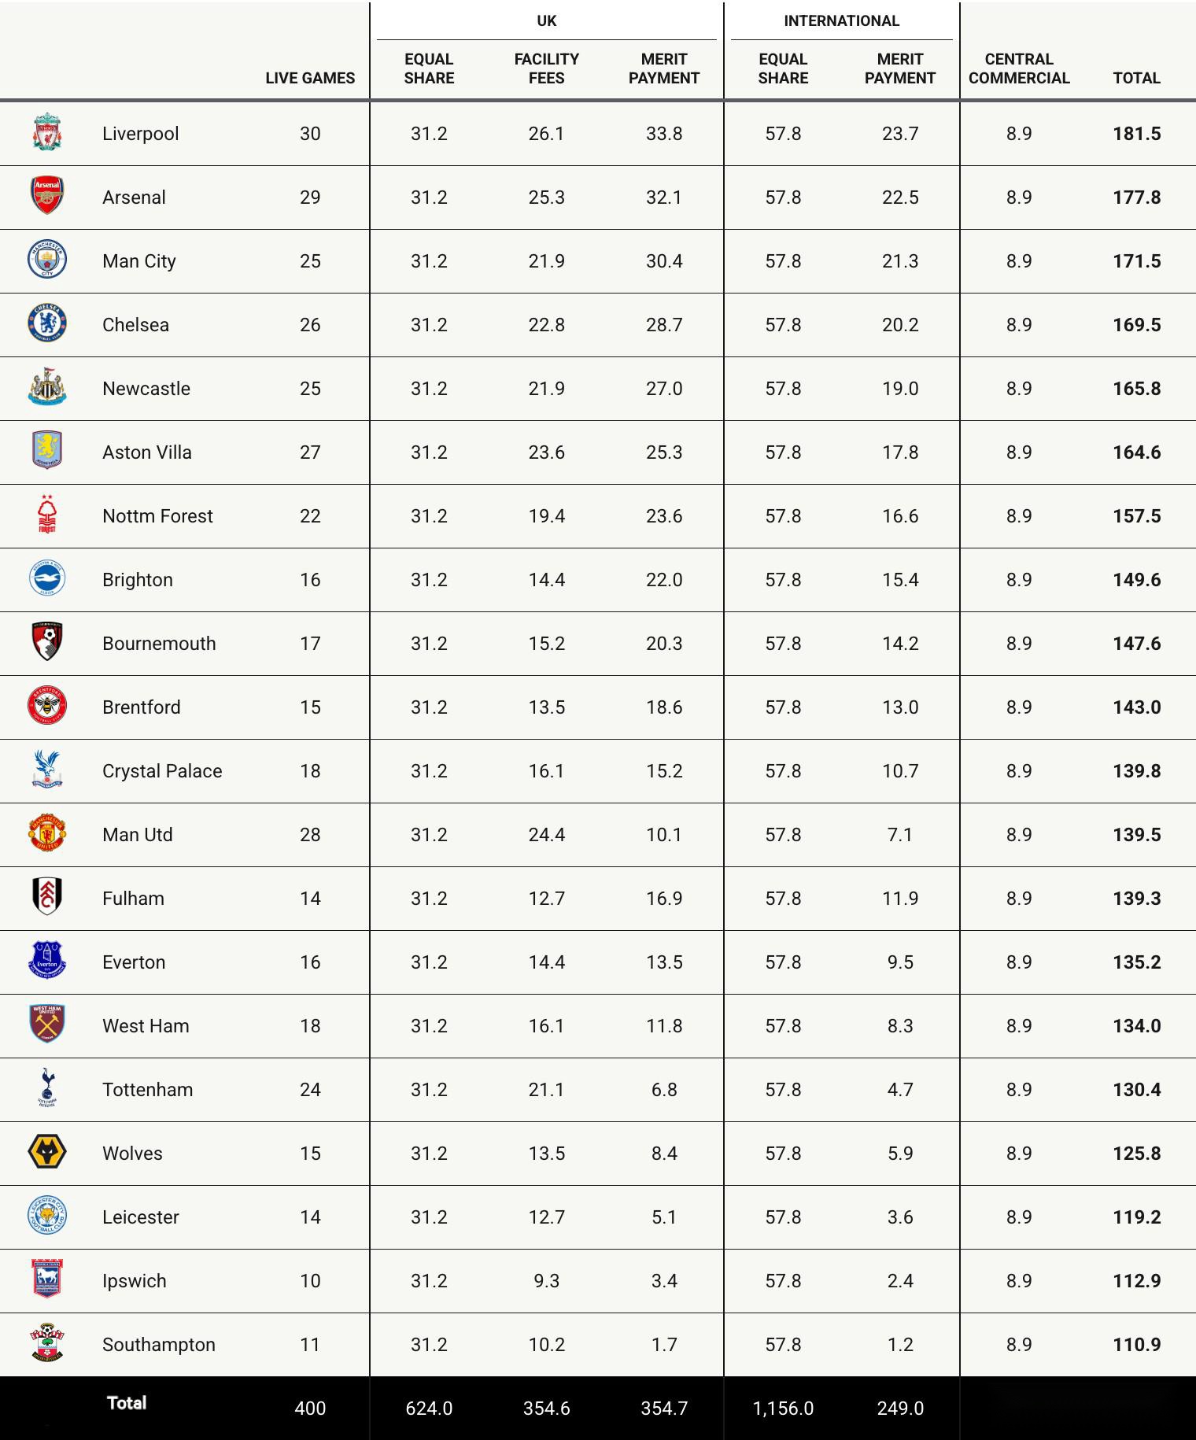The image size is (1196, 1440).
Task: Click Liverpool's total value 181.5
Action: click(x=1136, y=134)
